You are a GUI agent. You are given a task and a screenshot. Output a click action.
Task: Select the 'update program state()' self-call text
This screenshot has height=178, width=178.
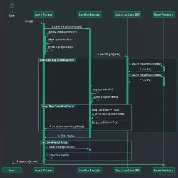pos(105,97)
